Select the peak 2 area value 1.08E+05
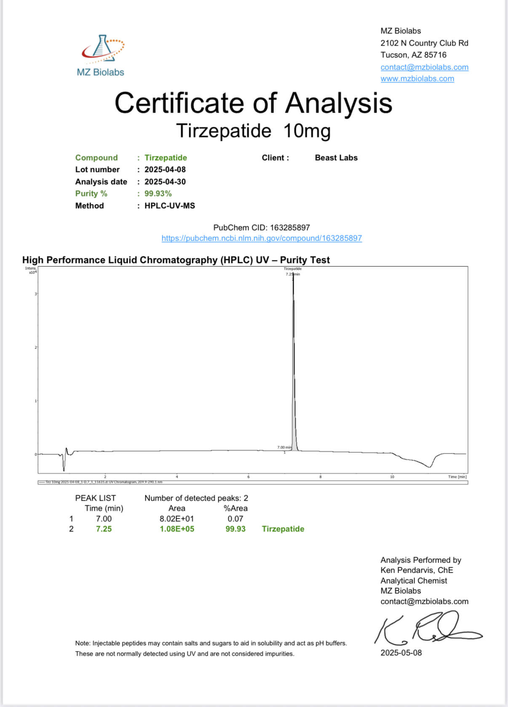 coord(176,529)
